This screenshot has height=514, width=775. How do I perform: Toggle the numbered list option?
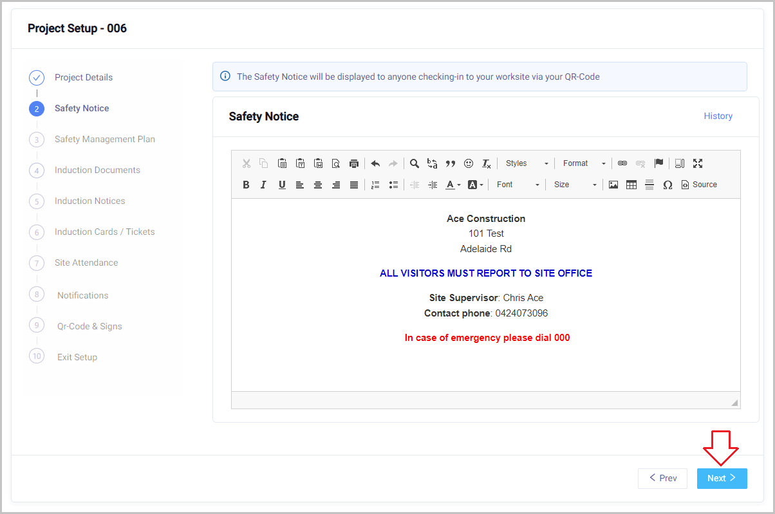click(375, 185)
